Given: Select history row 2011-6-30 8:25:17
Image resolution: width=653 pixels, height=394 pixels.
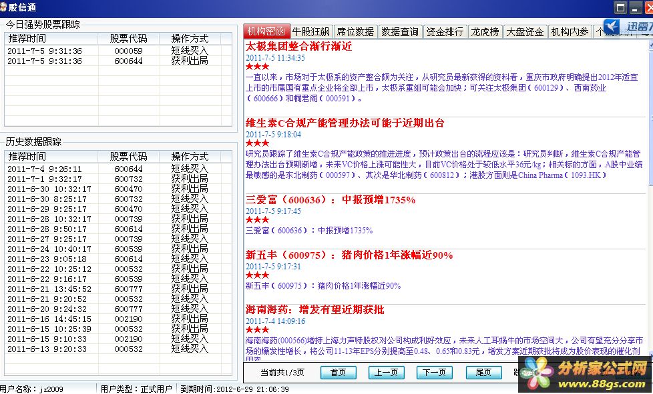Looking at the screenshot, I should 118,199.
